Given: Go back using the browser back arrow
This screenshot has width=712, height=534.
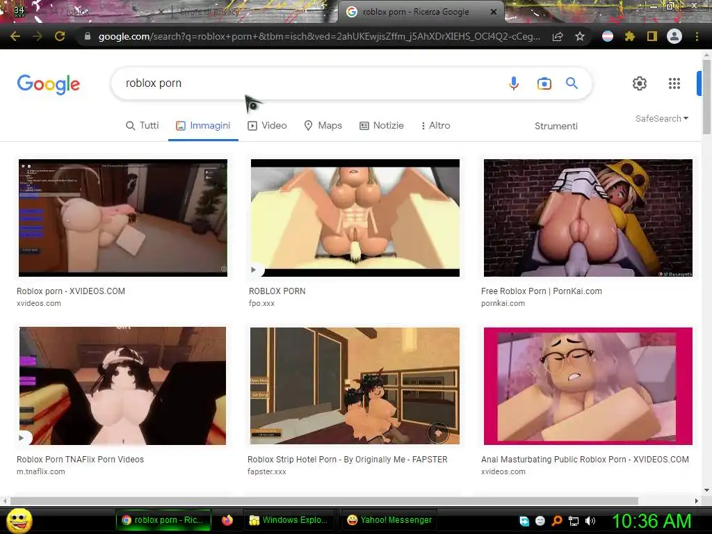Looking at the screenshot, I should 15,36.
